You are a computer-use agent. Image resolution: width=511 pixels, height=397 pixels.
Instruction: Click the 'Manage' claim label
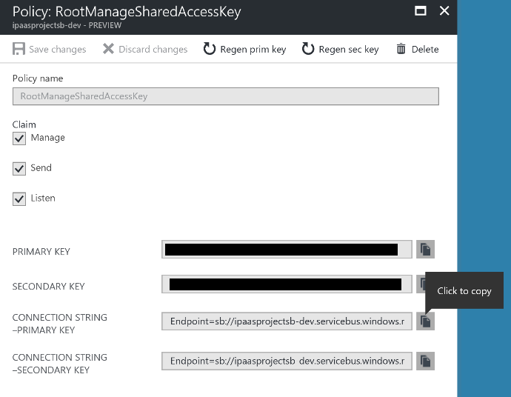[47, 138]
